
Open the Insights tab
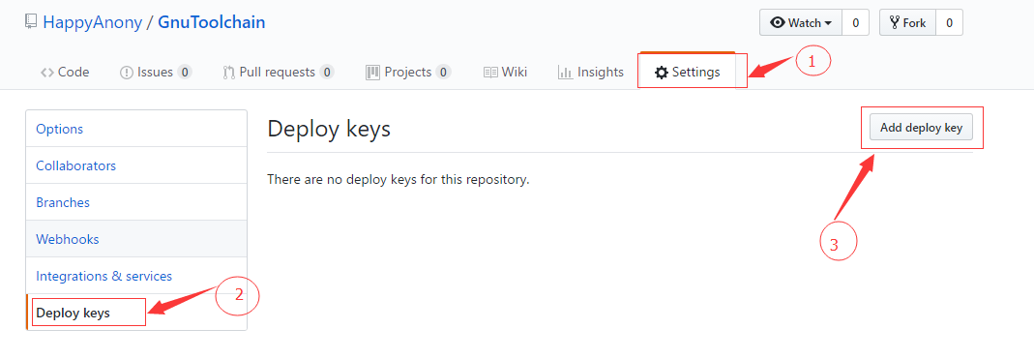click(591, 72)
